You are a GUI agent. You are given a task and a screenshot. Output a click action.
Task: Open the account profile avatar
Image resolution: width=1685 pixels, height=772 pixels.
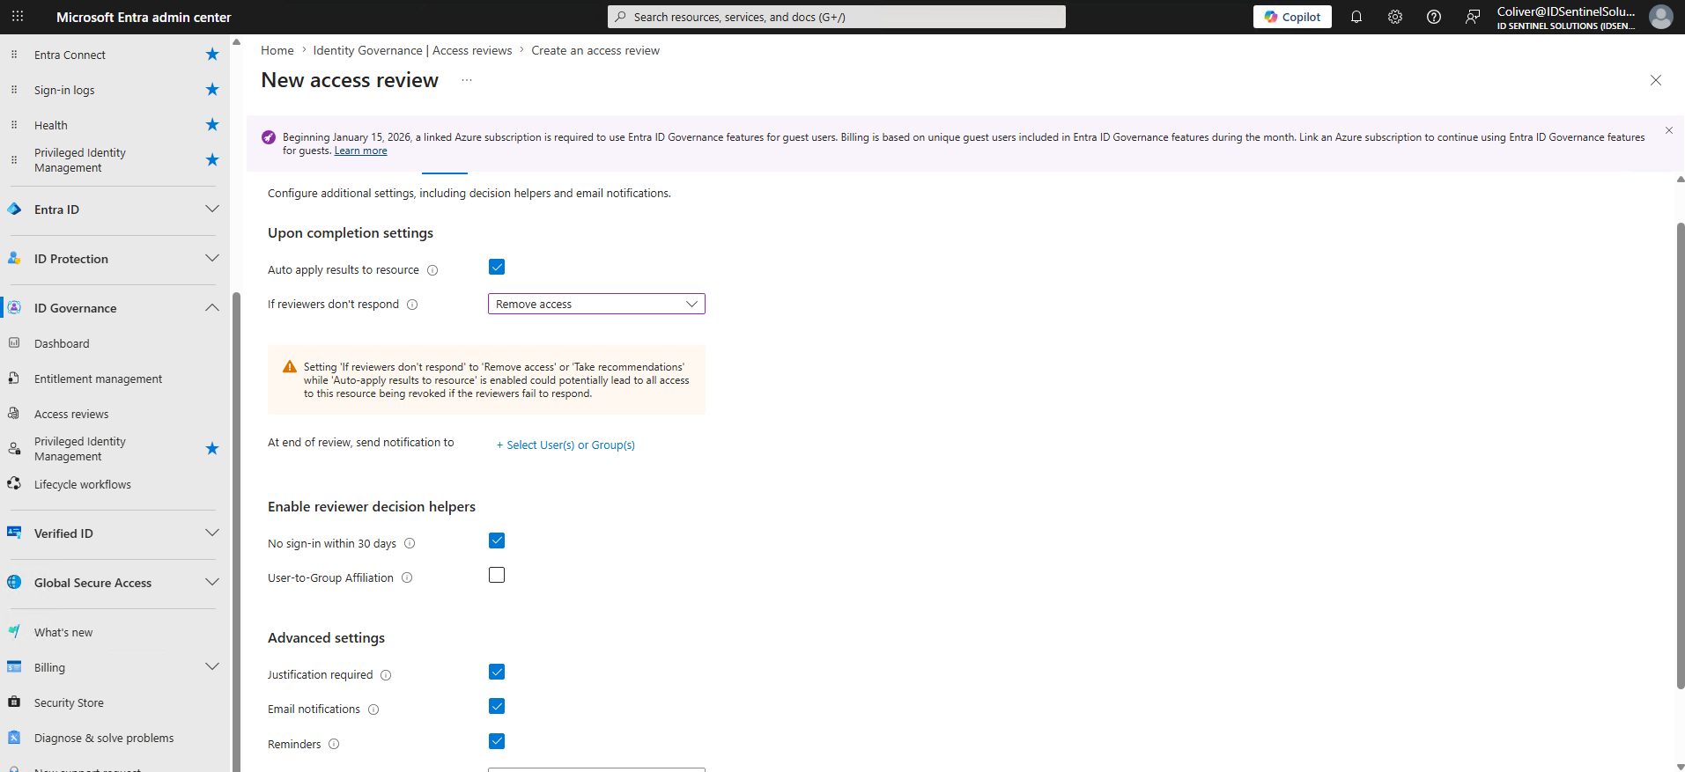(1661, 17)
